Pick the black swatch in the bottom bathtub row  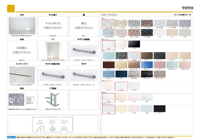(159, 109)
